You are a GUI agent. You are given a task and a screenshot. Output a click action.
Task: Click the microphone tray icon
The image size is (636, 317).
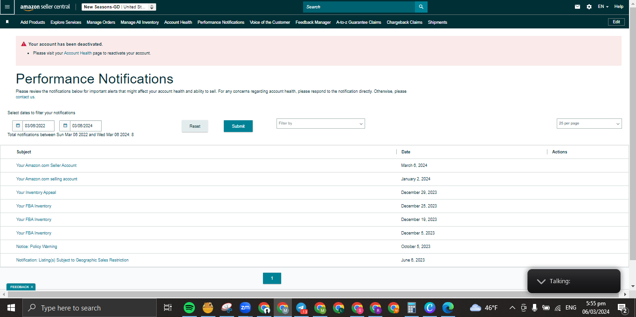tap(534, 308)
